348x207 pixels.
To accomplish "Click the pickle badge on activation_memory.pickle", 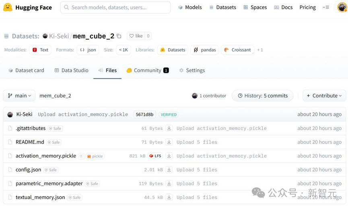I will coord(95,156).
